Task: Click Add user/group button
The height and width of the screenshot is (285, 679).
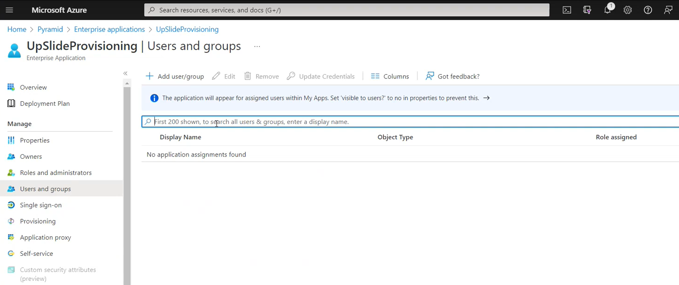Action: pyautogui.click(x=175, y=76)
